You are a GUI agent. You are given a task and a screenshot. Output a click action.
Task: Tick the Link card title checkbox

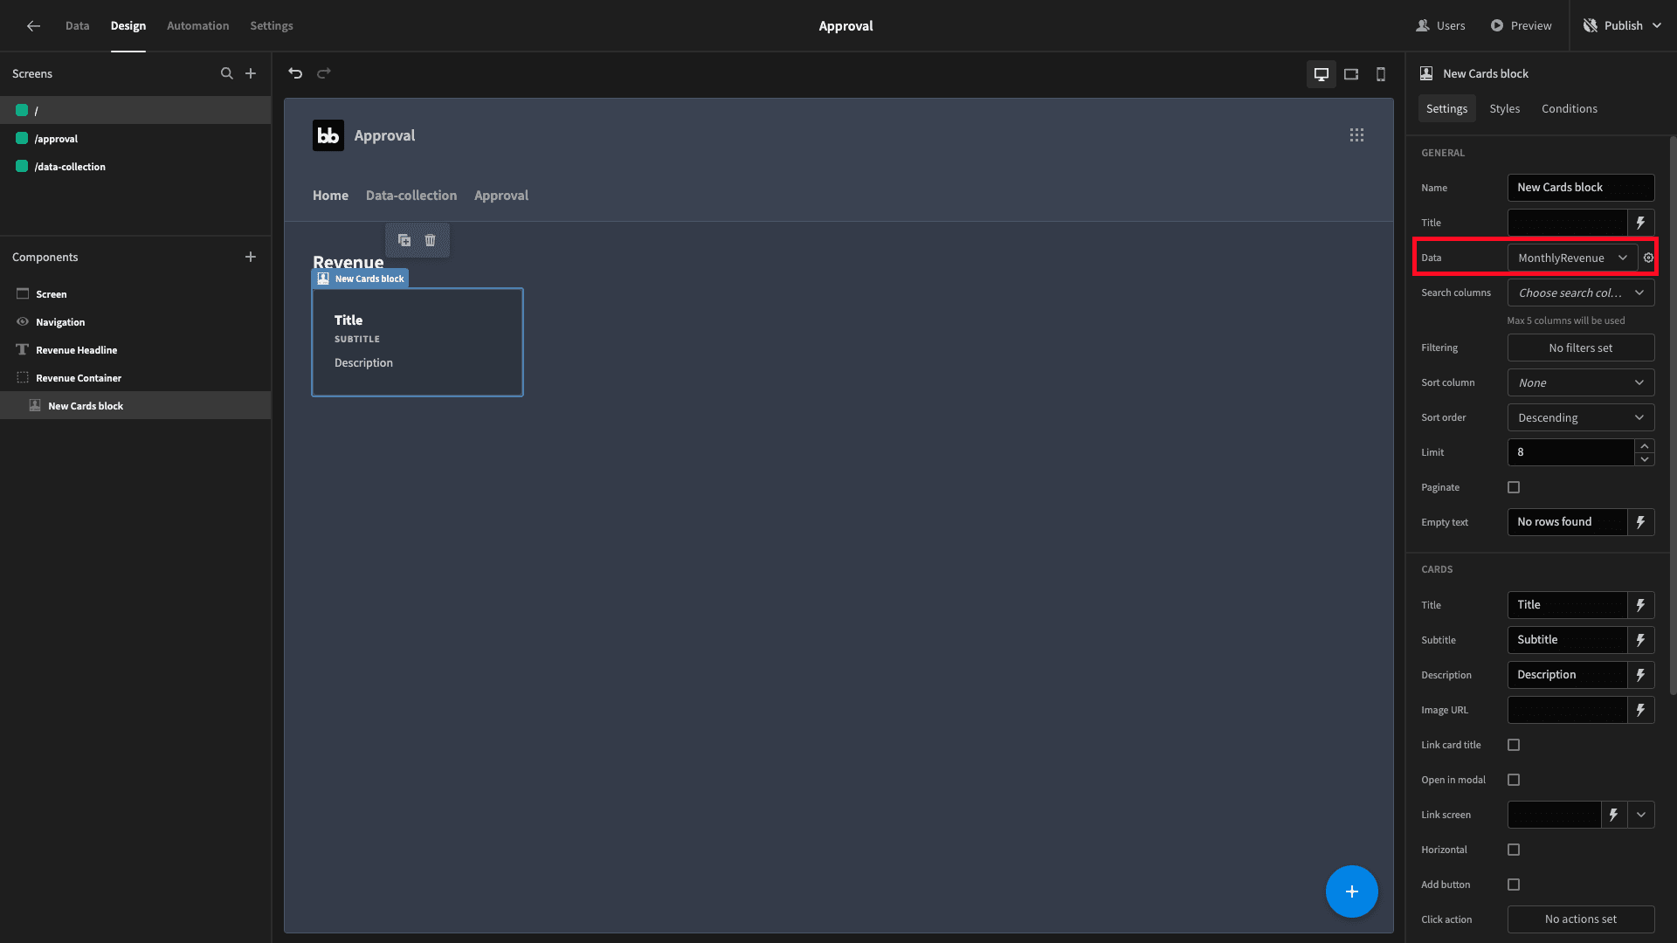click(1514, 745)
